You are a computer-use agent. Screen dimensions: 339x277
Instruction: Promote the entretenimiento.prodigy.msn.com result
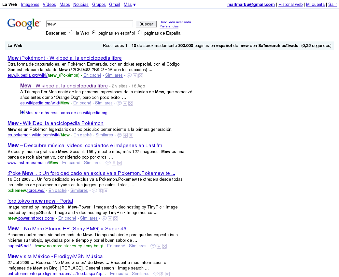point(162,274)
